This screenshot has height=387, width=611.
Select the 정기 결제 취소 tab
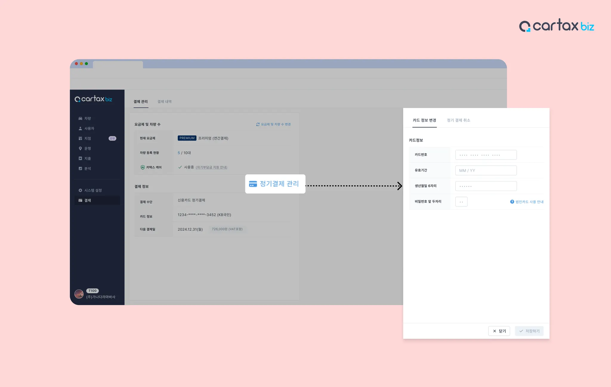pyautogui.click(x=458, y=120)
